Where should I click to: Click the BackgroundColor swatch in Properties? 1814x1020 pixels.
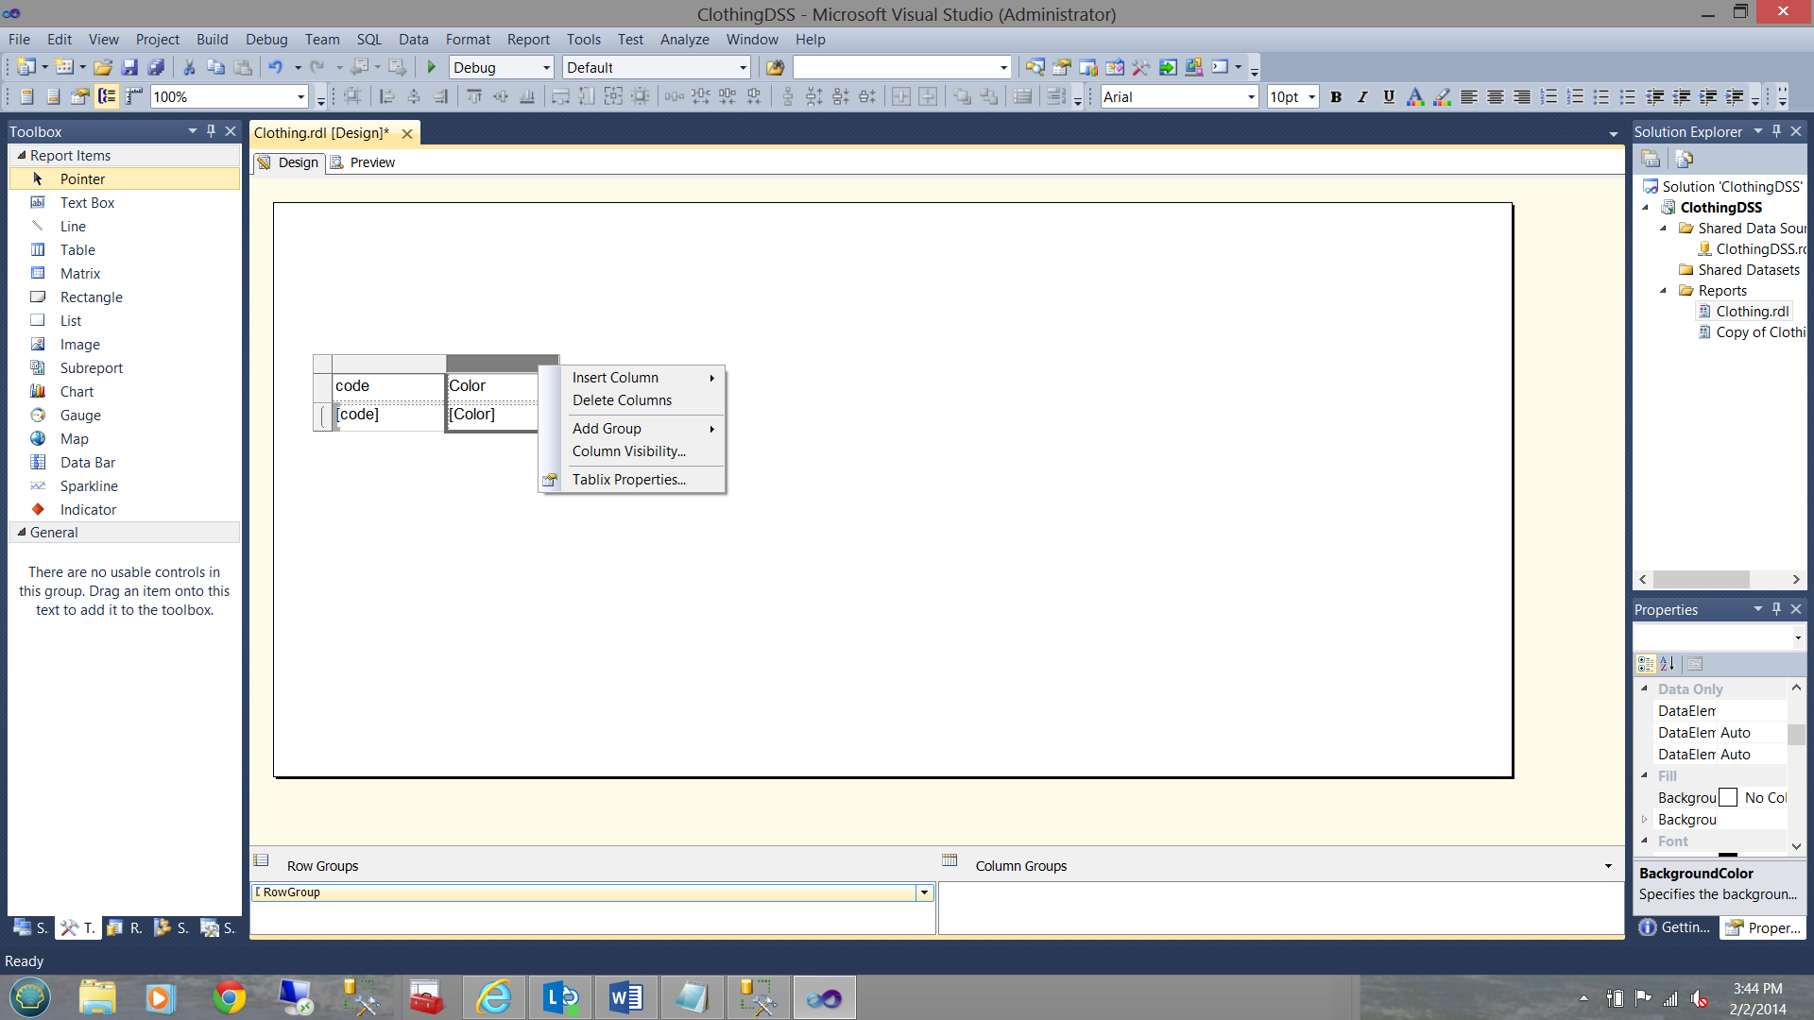point(1728,798)
